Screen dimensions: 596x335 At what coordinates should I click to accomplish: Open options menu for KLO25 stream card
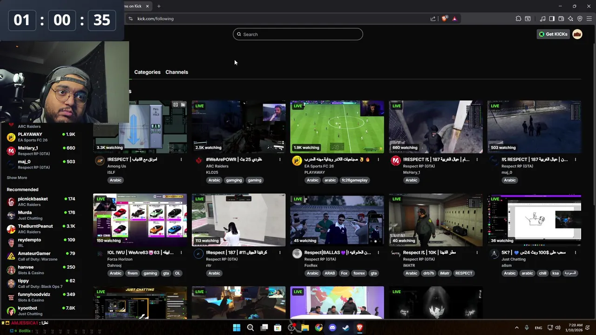280,160
